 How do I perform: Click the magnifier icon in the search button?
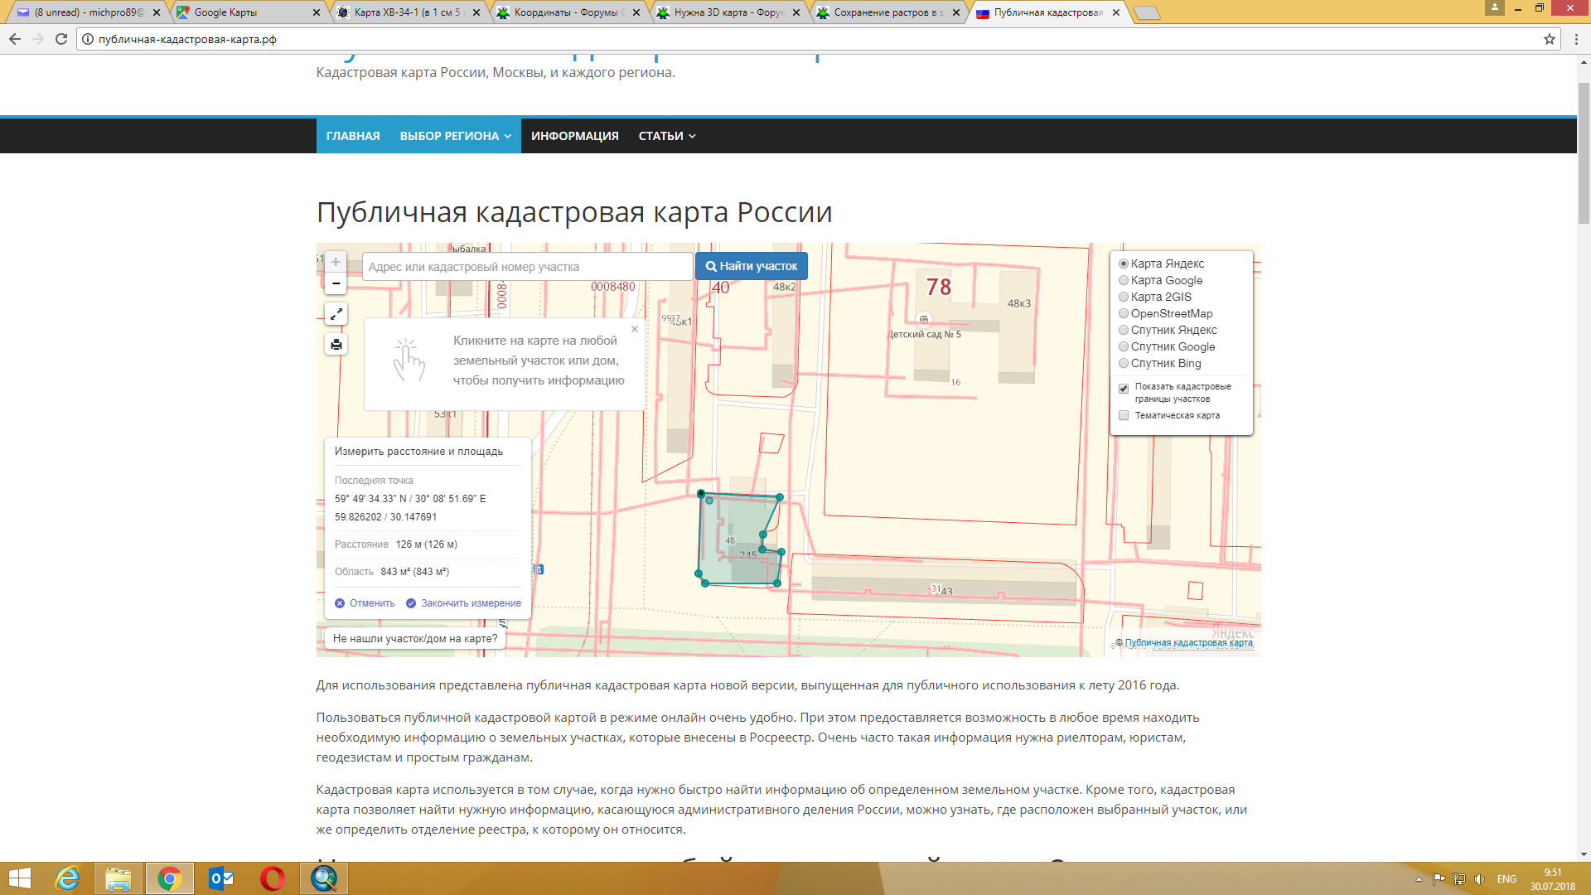711,265
